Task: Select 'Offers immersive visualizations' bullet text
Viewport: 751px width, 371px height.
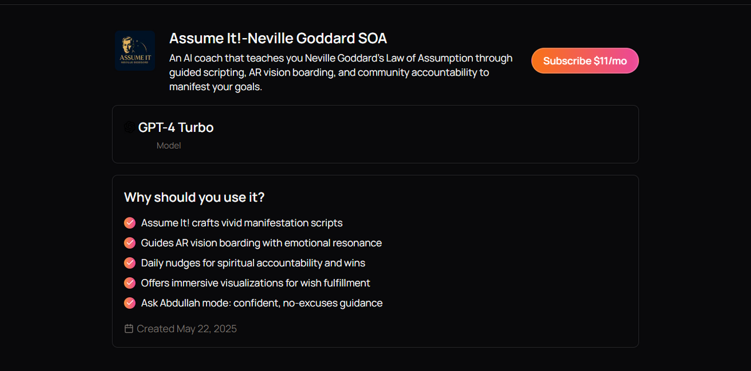Action: 256,283
